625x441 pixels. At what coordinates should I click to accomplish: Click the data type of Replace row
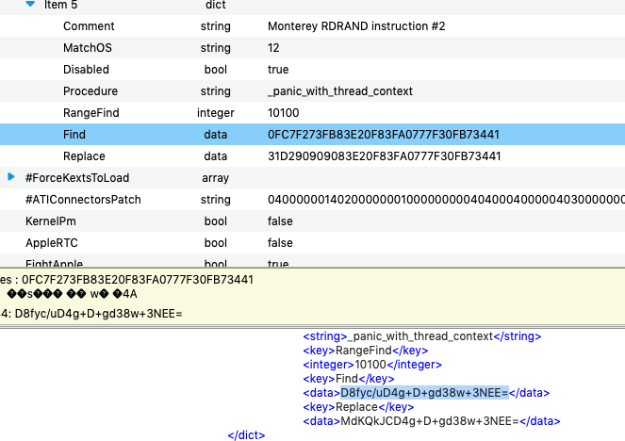click(215, 156)
